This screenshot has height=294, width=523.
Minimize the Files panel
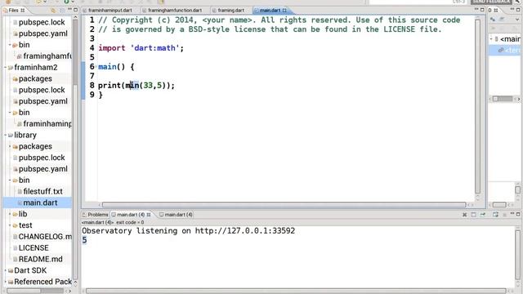69,10
